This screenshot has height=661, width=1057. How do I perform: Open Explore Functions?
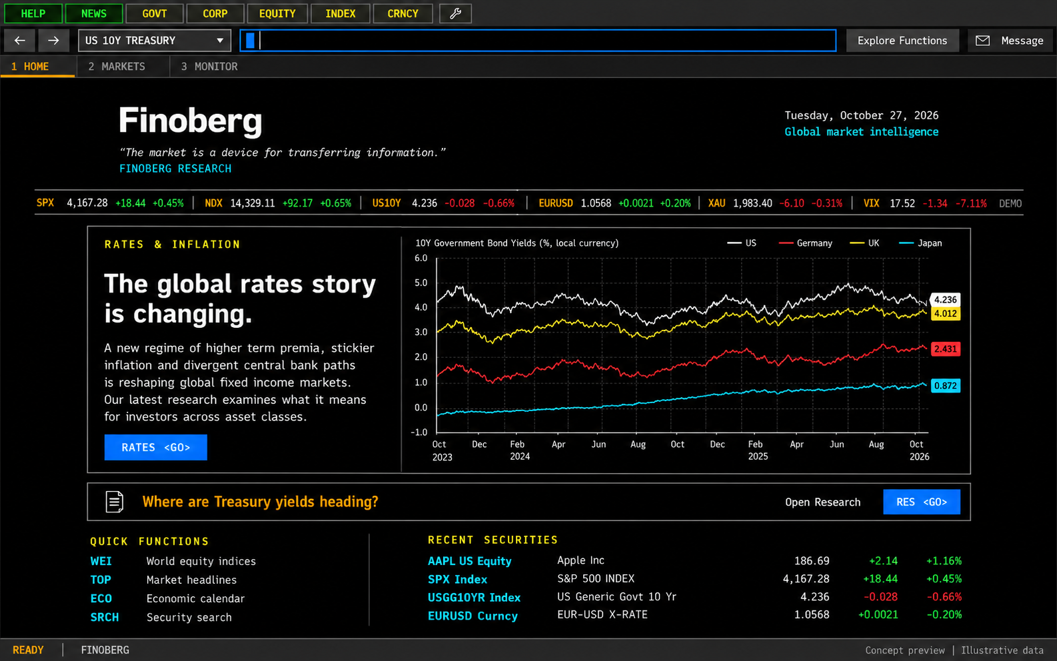click(x=902, y=41)
